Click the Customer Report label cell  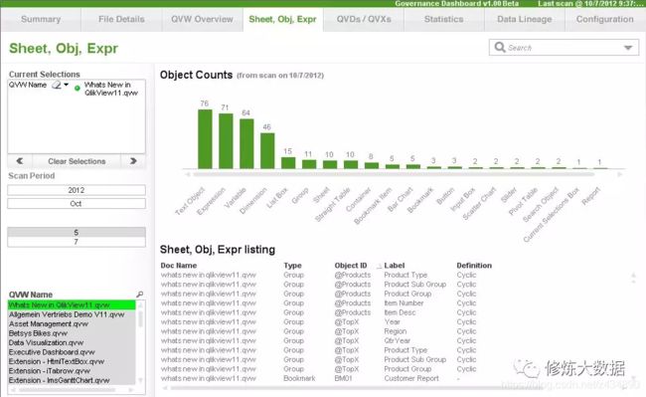tap(411, 378)
